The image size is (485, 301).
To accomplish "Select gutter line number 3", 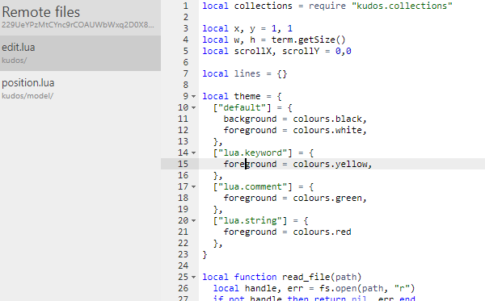I will (x=185, y=28).
